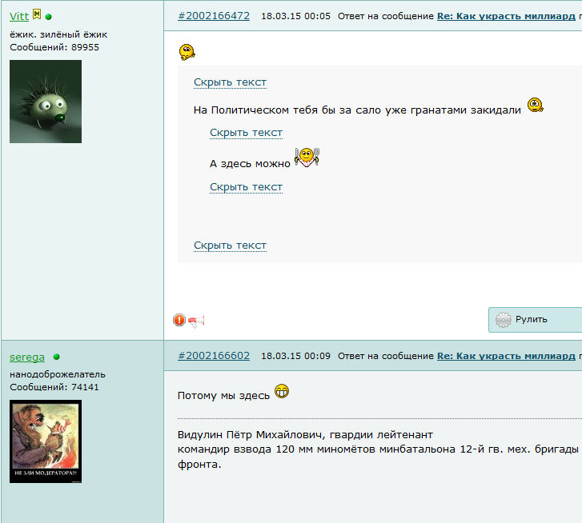Open serega's user profile link

pyautogui.click(x=27, y=357)
